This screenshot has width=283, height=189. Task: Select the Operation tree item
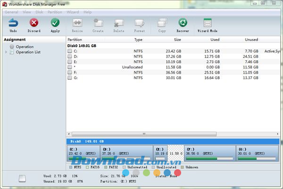(25, 47)
